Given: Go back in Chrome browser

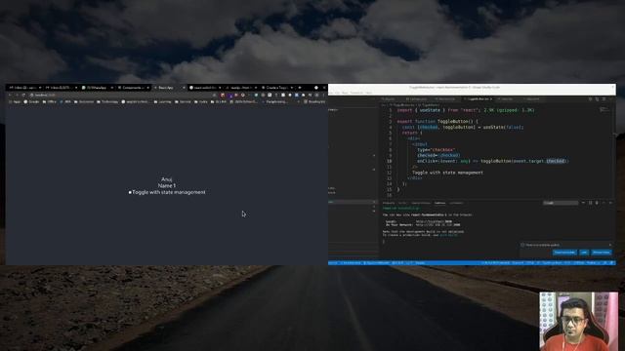Looking at the screenshot, I should click(x=10, y=96).
